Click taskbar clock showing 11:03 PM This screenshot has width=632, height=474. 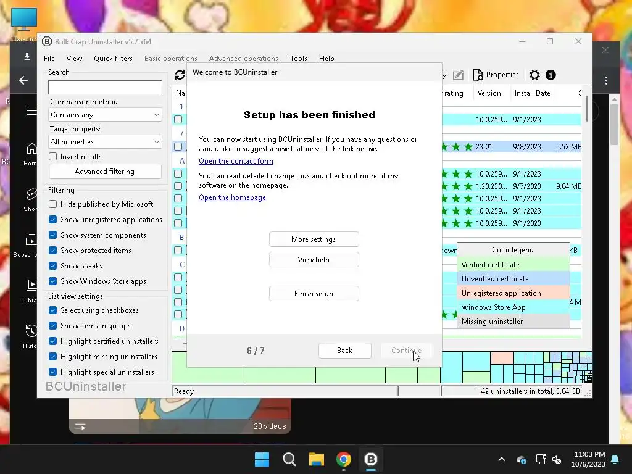click(588, 459)
